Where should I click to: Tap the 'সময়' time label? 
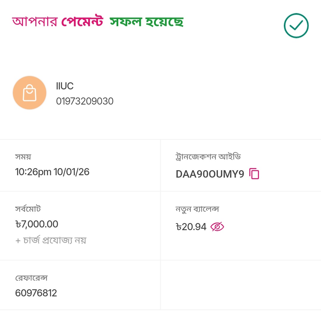click(23, 157)
